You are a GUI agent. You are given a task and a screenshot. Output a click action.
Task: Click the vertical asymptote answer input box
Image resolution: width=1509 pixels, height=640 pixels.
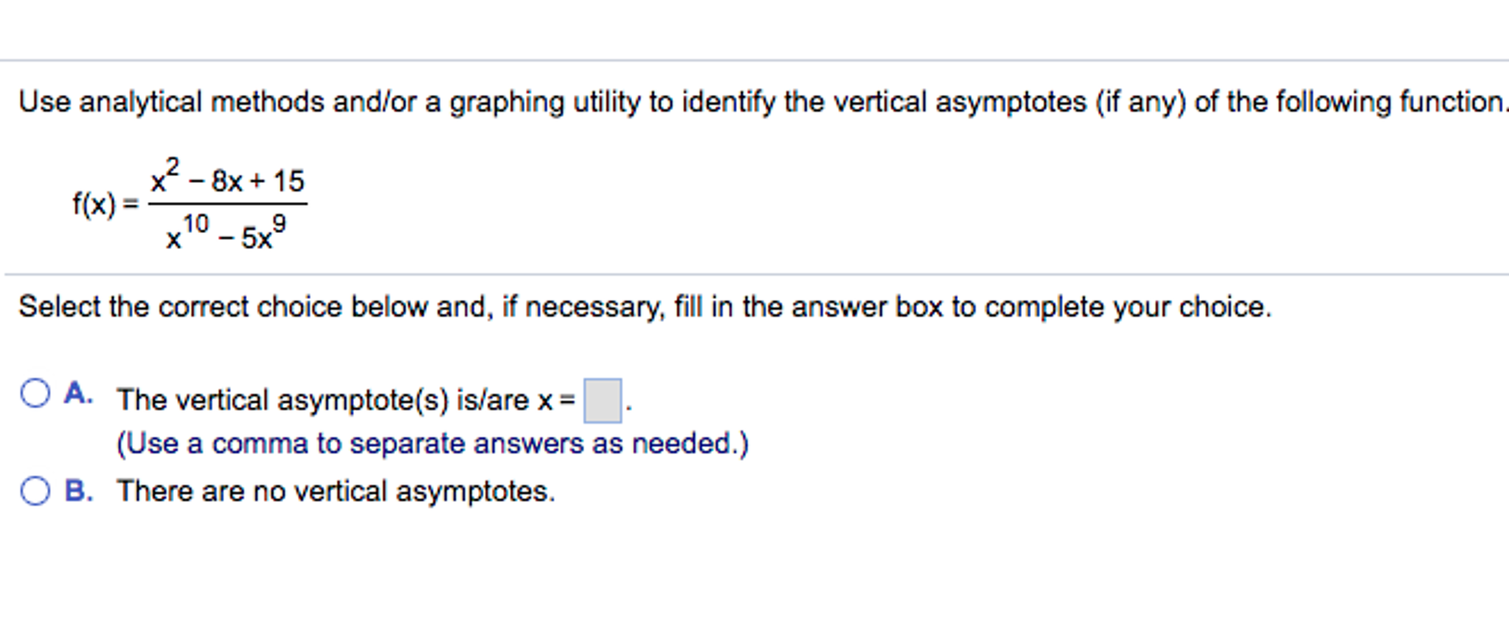(x=602, y=400)
